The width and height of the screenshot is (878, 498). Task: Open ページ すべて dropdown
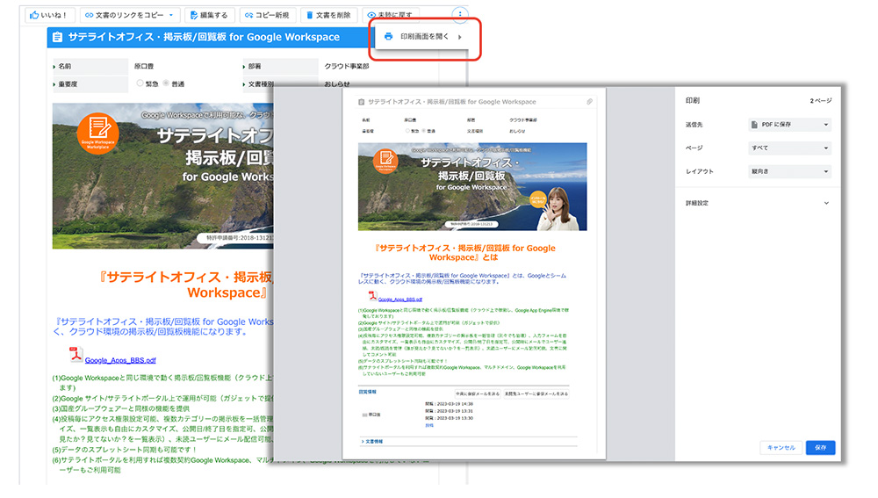tap(789, 148)
